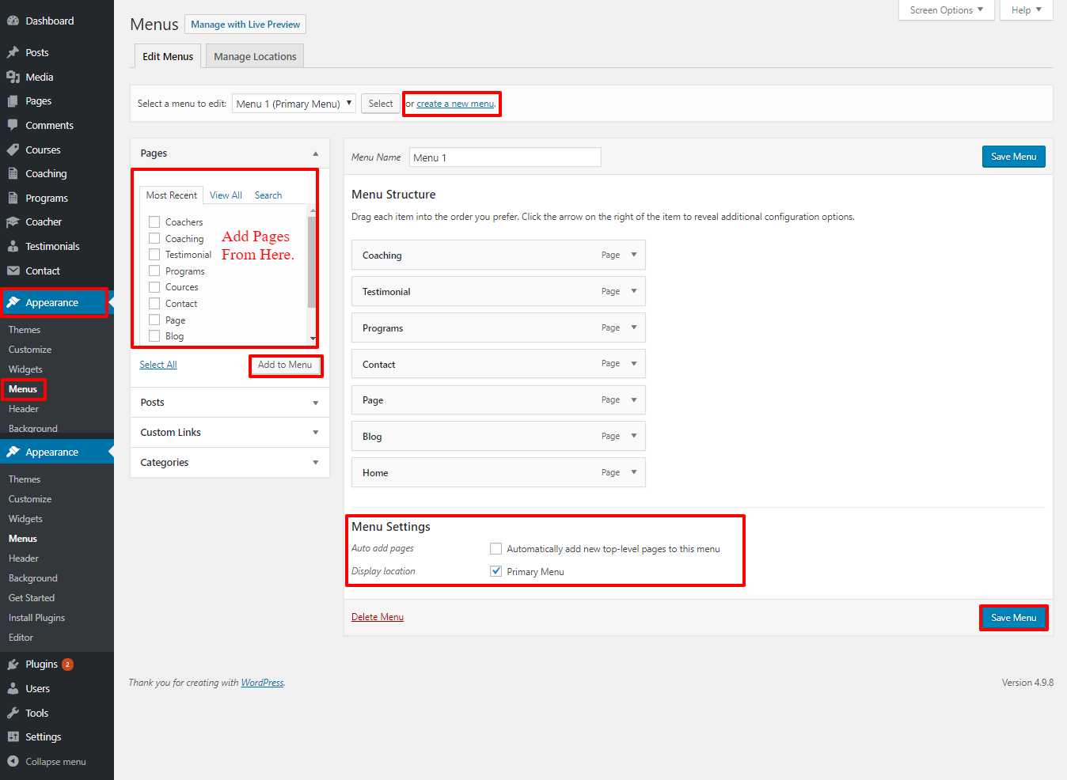Viewport: 1067px width, 780px height.
Task: Switch to the Manage Locations tab
Action: tap(255, 56)
